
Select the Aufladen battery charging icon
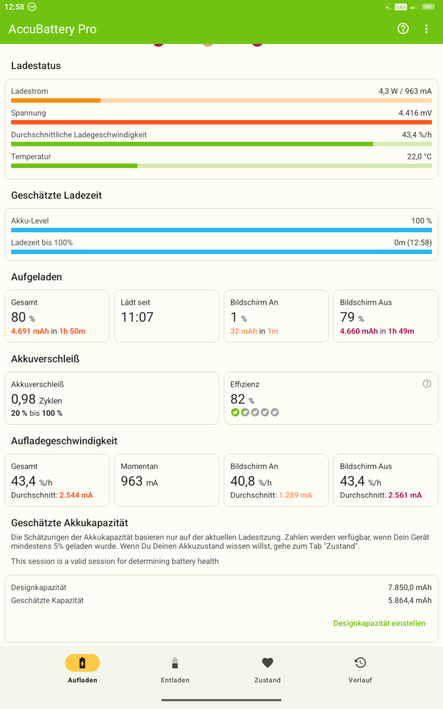(82, 663)
